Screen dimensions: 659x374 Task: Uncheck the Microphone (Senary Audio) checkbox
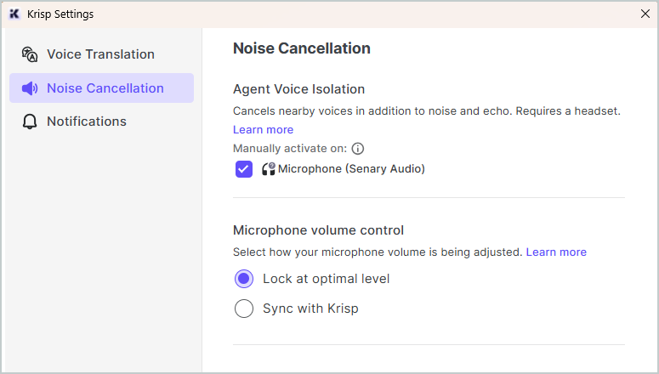tap(244, 169)
